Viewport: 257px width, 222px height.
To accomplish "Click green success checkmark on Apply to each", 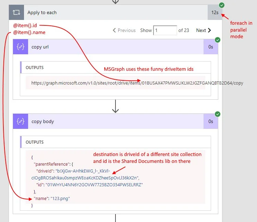I will [x=222, y=5].
